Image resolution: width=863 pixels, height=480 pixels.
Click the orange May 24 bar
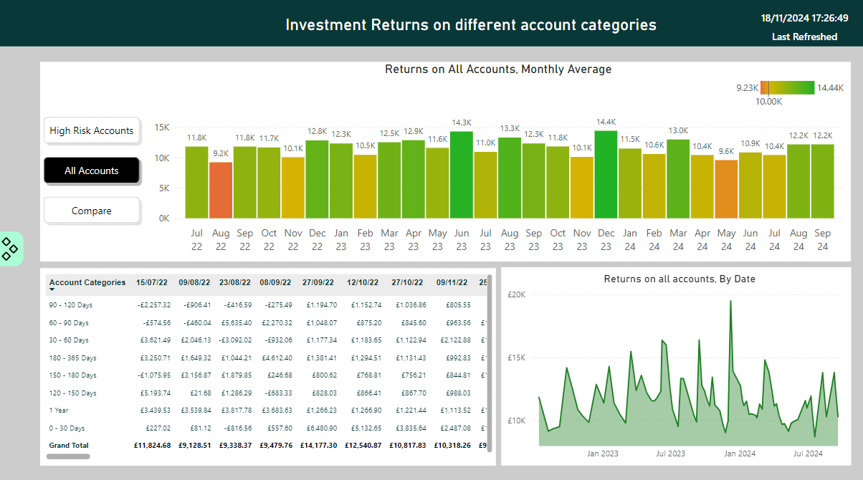(x=726, y=189)
